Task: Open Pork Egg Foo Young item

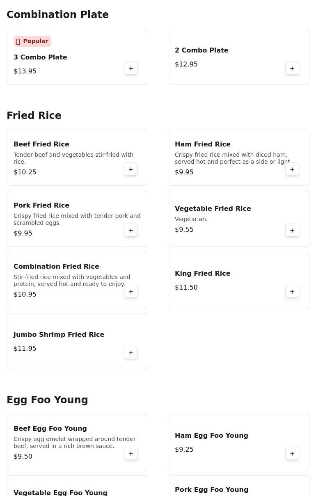Action: click(211, 490)
